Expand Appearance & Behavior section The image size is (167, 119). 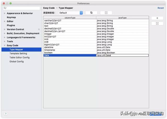[5, 13]
